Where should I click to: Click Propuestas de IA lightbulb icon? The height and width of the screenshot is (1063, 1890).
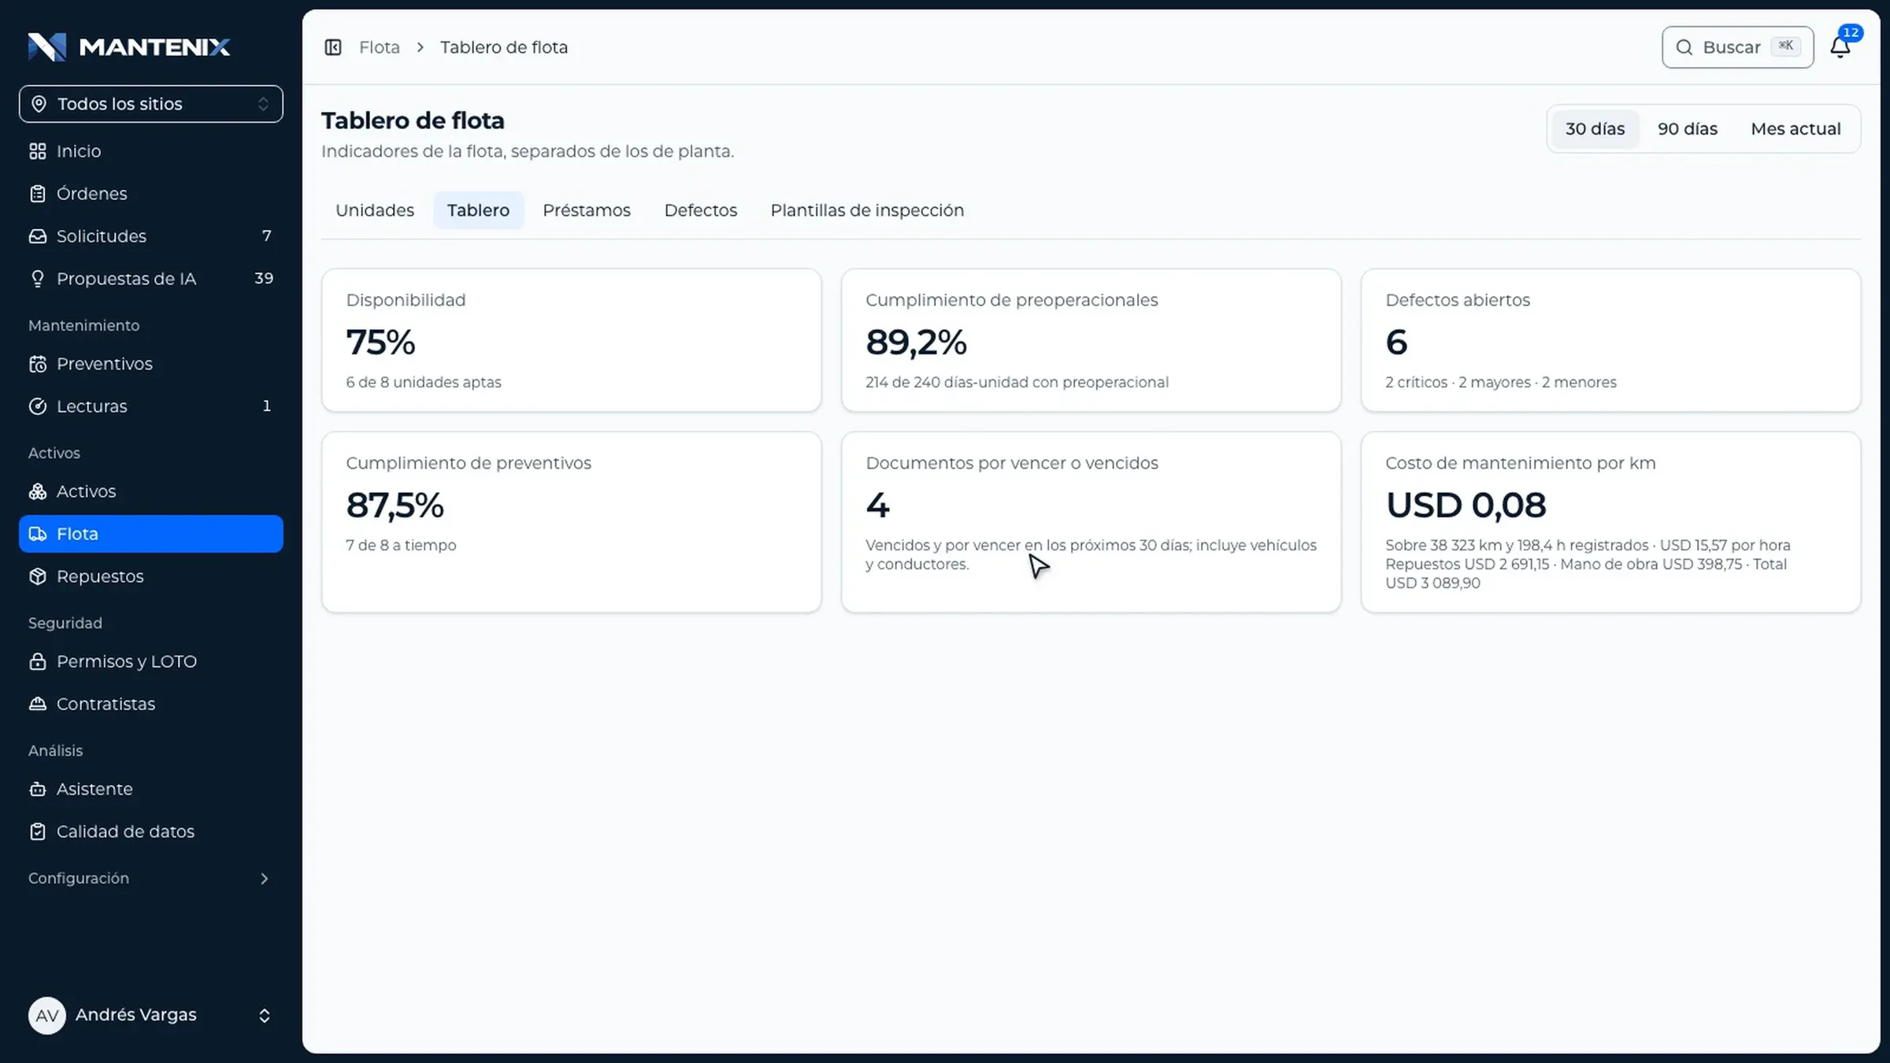[x=38, y=279]
